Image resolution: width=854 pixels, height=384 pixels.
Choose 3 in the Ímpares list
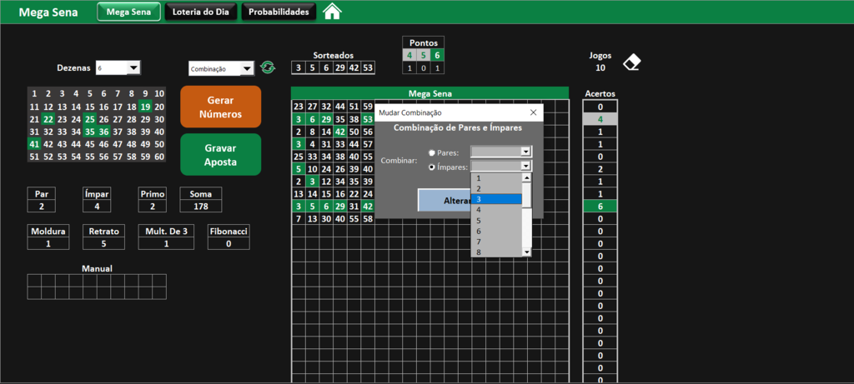(x=496, y=199)
